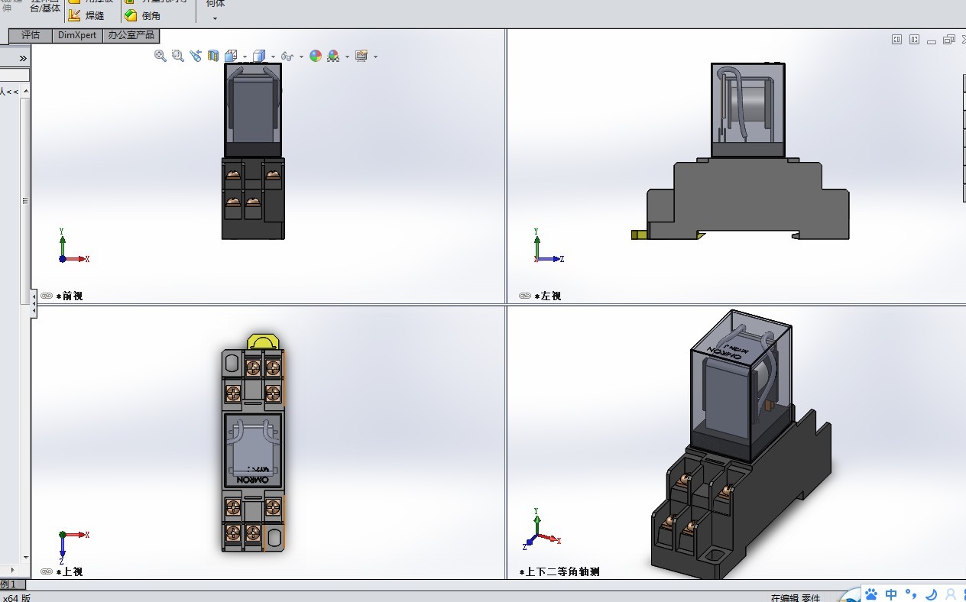Restore down the document window
This screenshot has height=602, width=966.
coord(949,40)
